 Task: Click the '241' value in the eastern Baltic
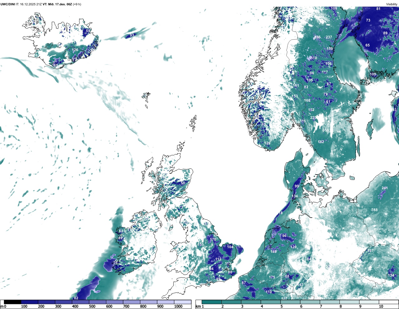[385, 188]
